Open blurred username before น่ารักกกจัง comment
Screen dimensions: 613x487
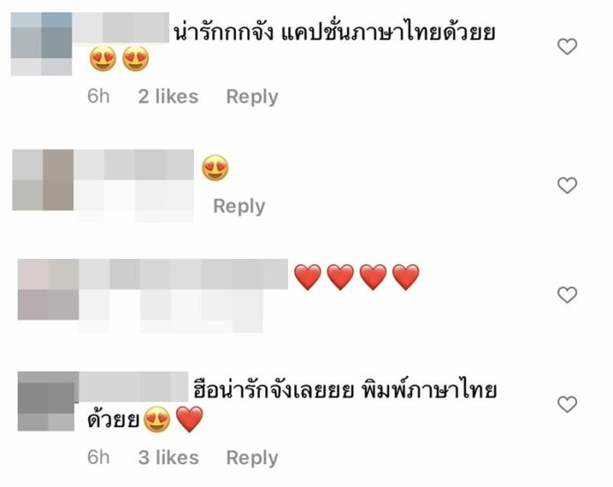pyautogui.click(x=121, y=27)
